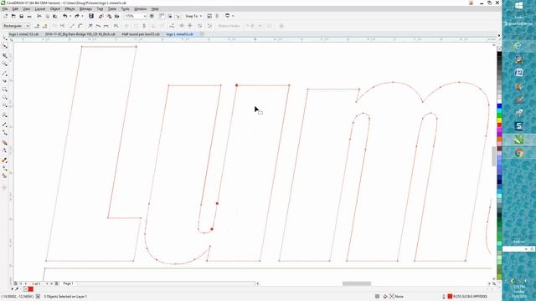Image resolution: width=536 pixels, height=301 pixels.
Task: Select the Ellipse tool in the toolbox
Action: click(x=5, y=98)
